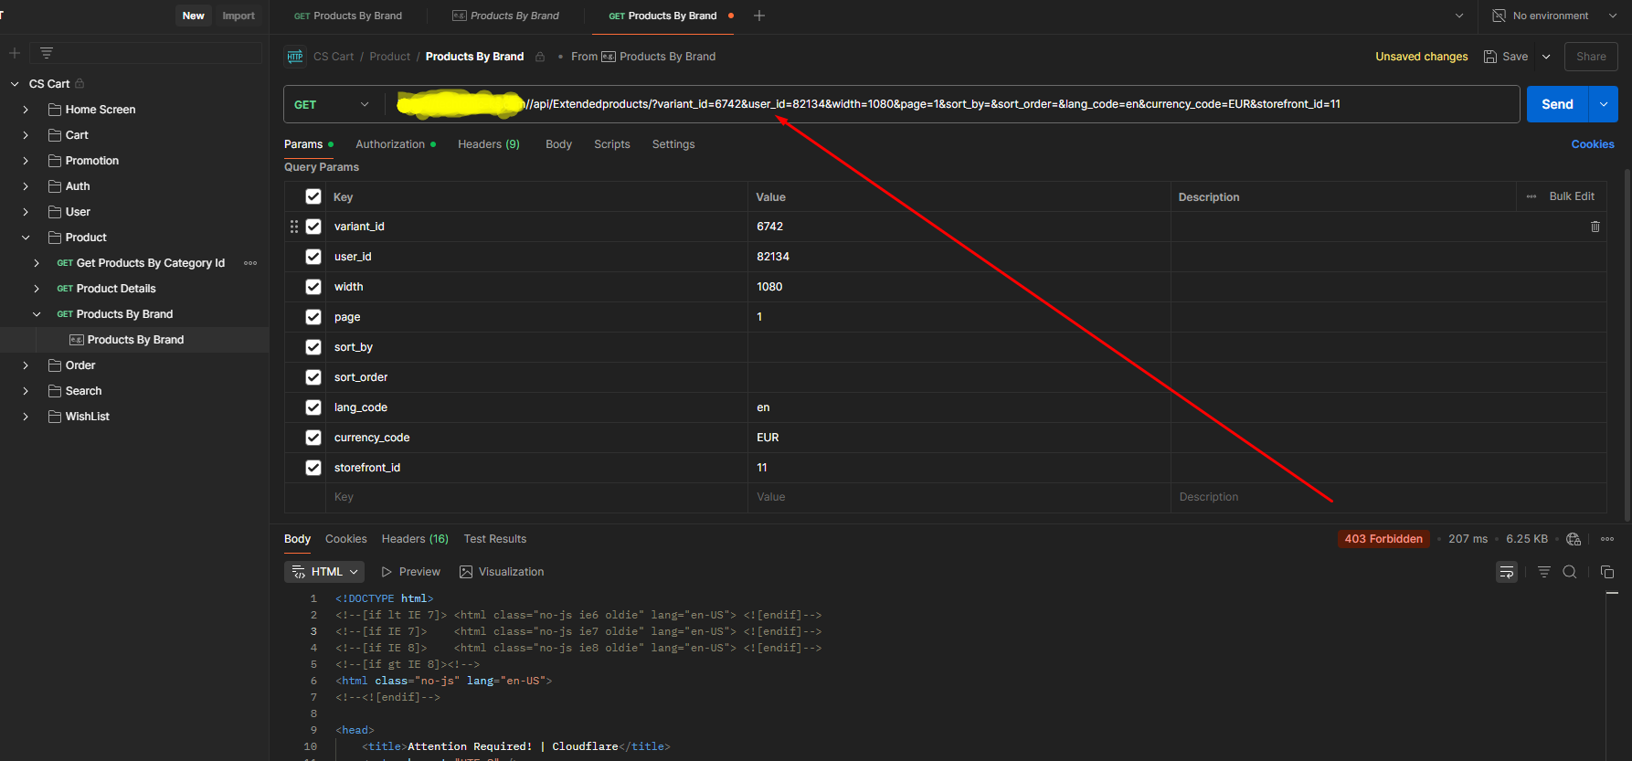The image size is (1632, 761).
Task: Copy response body with copy icon
Action: click(x=1607, y=572)
